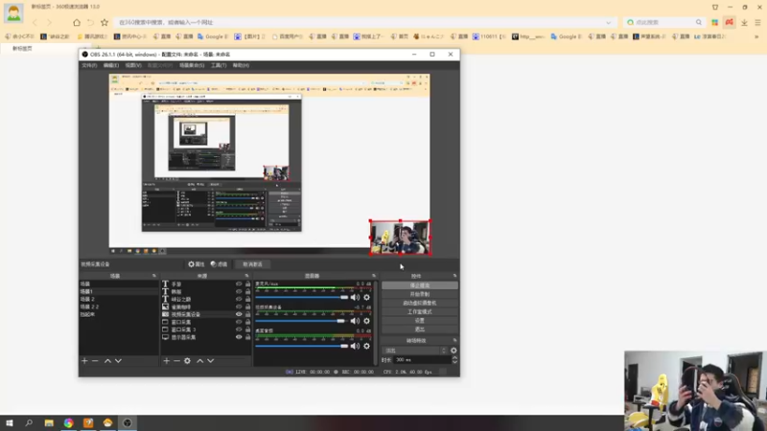This screenshot has width=767, height=431.
Task: Open browser downloads icon
Action: [744, 22]
